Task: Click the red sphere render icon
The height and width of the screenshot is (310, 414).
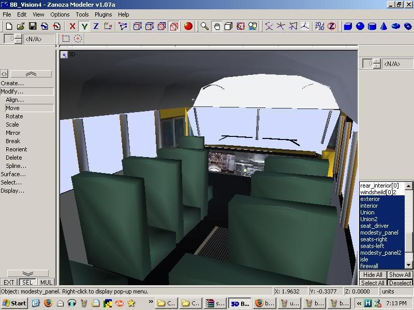Action: click(x=188, y=26)
